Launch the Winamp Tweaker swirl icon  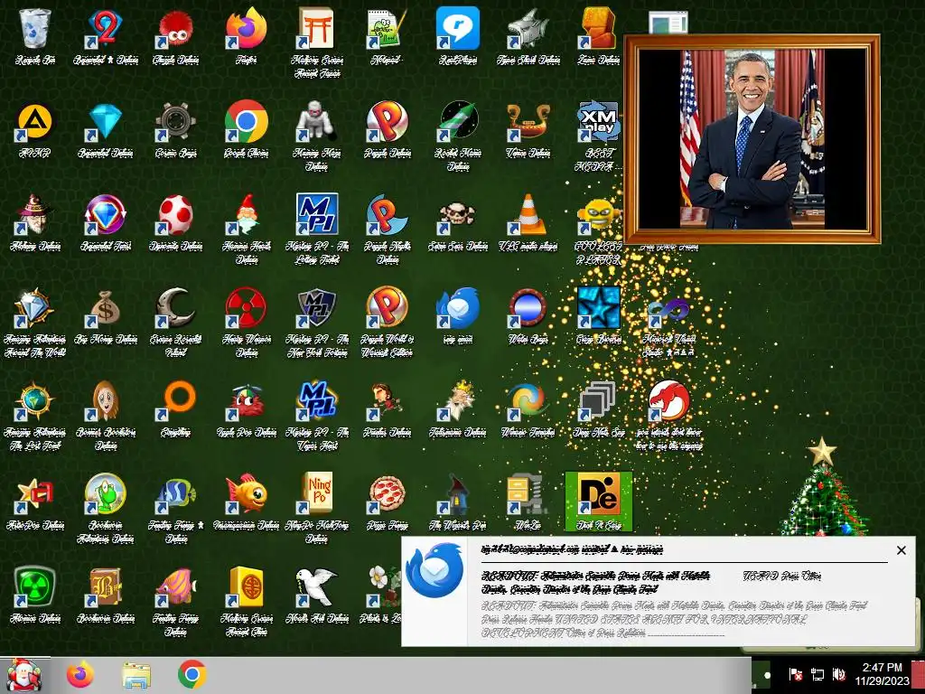point(528,400)
